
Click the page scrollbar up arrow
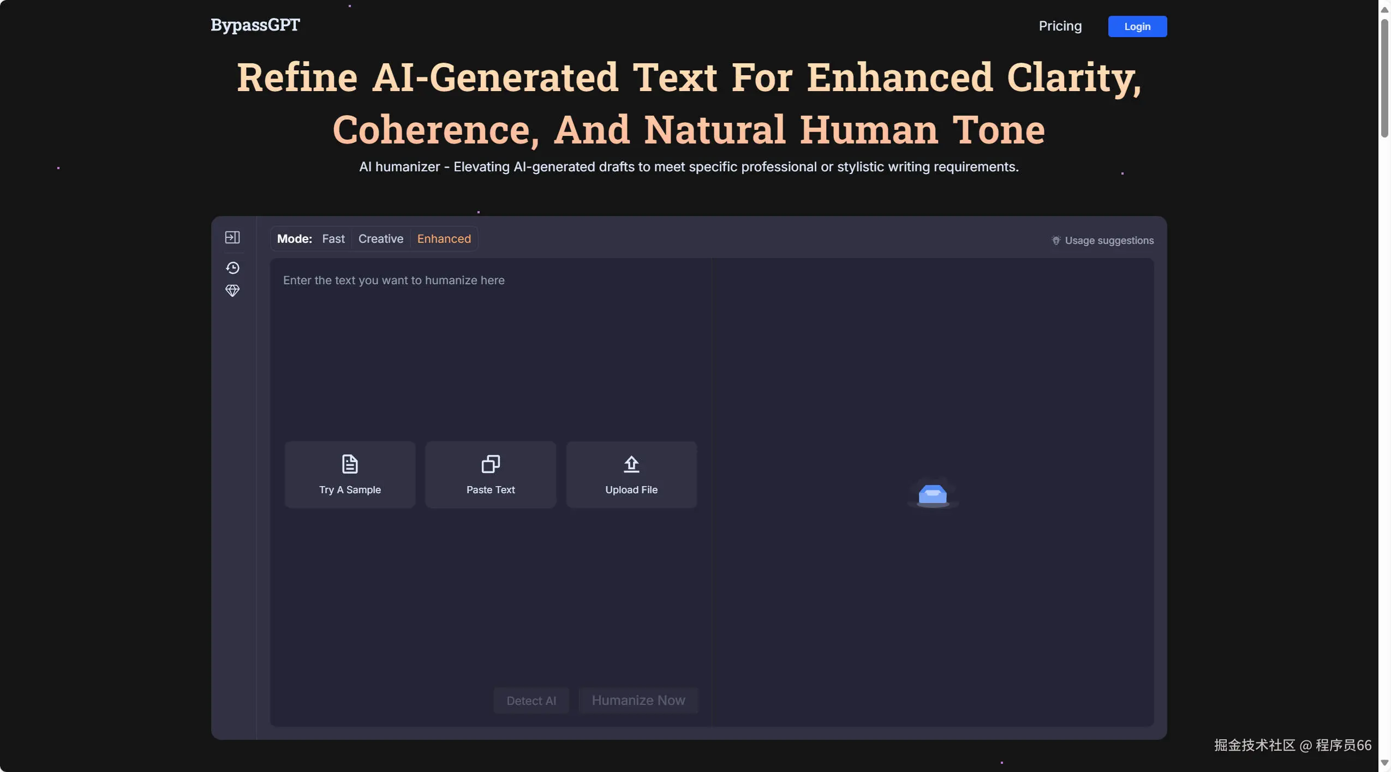[x=1384, y=10]
